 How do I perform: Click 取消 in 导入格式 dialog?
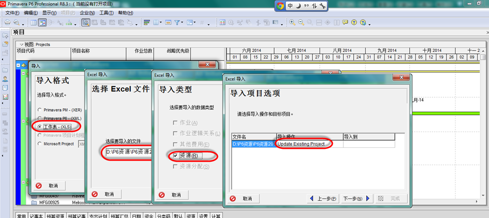pos(50,185)
